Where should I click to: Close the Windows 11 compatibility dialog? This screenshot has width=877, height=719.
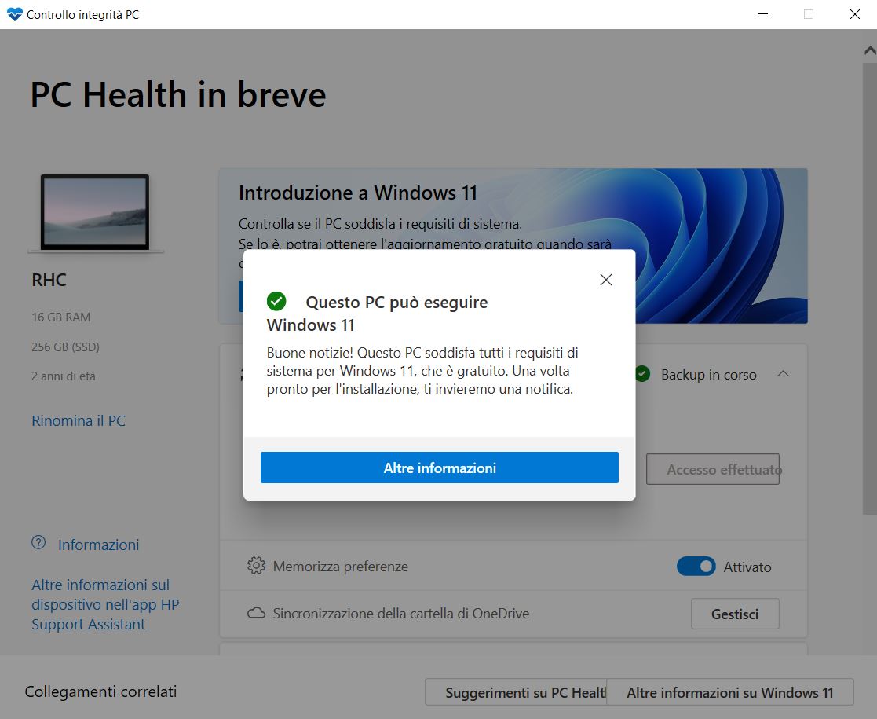[605, 280]
